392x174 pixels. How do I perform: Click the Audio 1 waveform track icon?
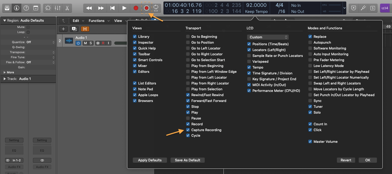[x=69, y=40]
